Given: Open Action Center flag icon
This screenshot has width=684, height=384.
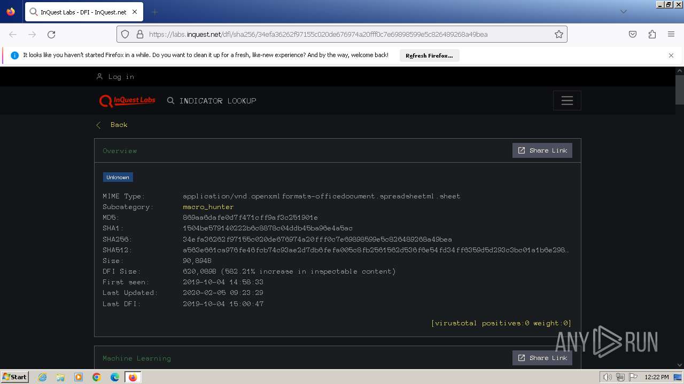Looking at the screenshot, I should [x=633, y=377].
